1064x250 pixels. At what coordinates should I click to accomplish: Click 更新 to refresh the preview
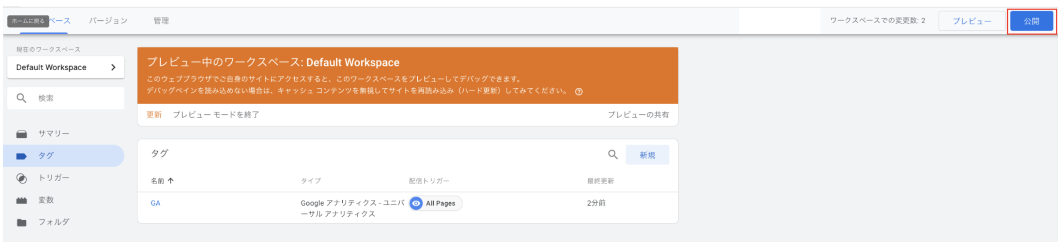(x=154, y=115)
